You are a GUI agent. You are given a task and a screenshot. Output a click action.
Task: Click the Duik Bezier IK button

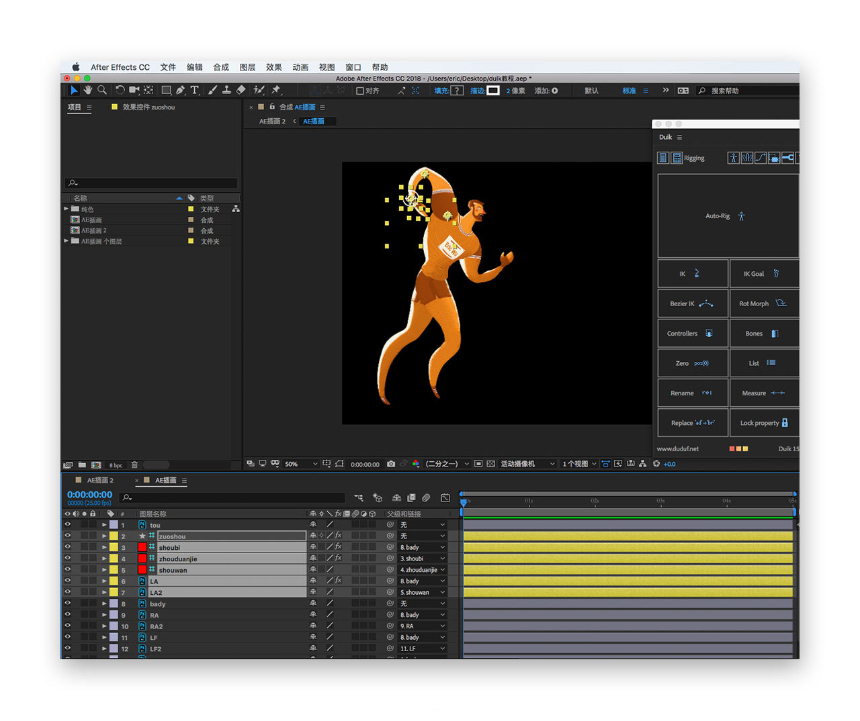point(693,303)
